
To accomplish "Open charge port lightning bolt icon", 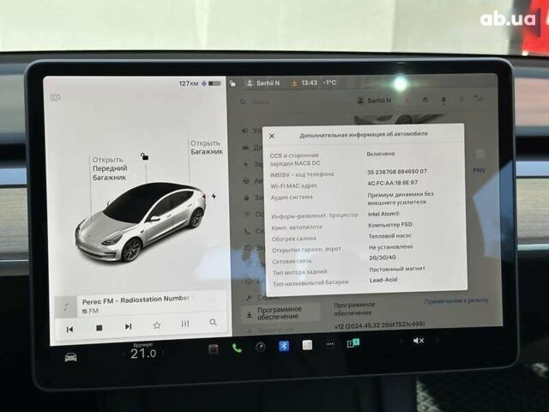I will coord(214,197).
